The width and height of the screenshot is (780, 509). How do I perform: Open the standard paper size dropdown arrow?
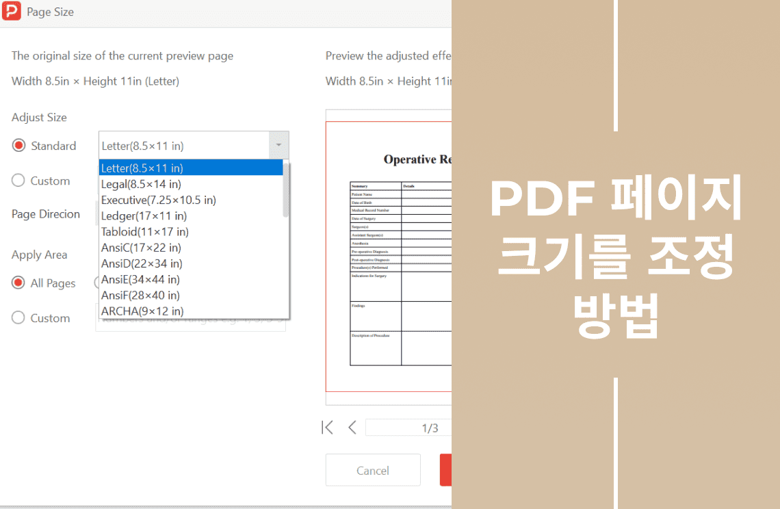click(278, 145)
